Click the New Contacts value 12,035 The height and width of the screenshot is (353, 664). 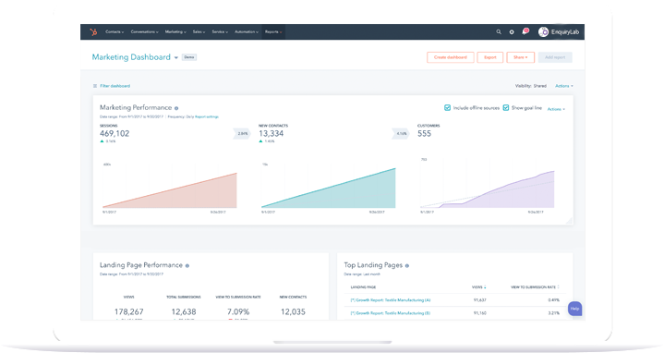pyautogui.click(x=293, y=312)
